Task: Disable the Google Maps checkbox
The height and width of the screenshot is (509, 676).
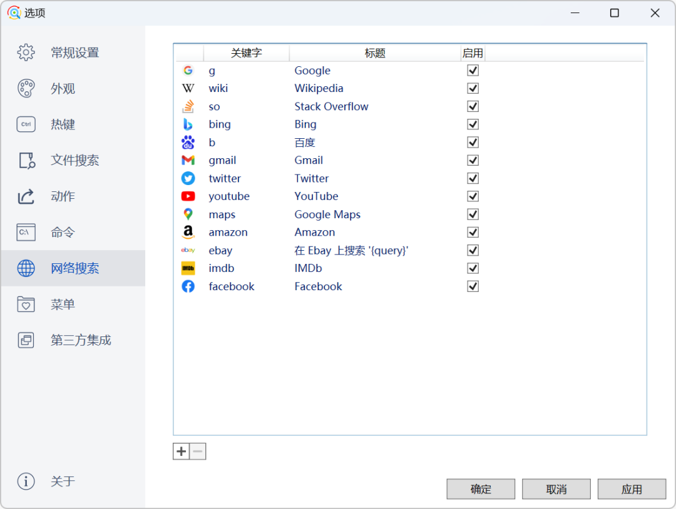Action: [x=473, y=214]
